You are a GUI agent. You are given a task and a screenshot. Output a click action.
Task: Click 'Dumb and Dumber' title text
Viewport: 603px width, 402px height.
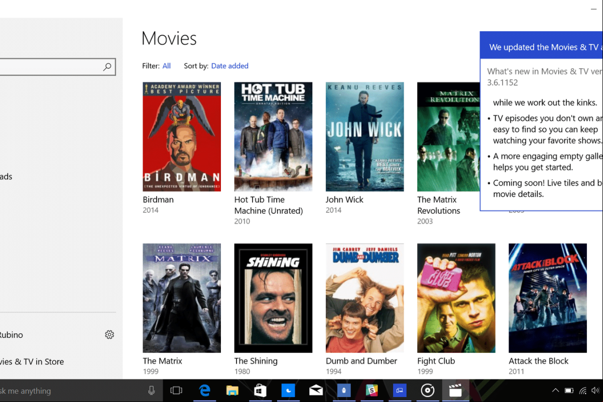(361, 361)
